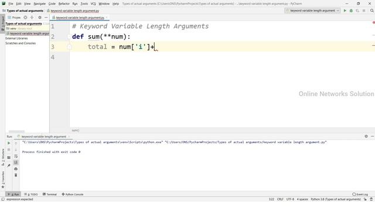Open the run configuration dropdown
Viewport: 375px width, 211px height.
312,11
